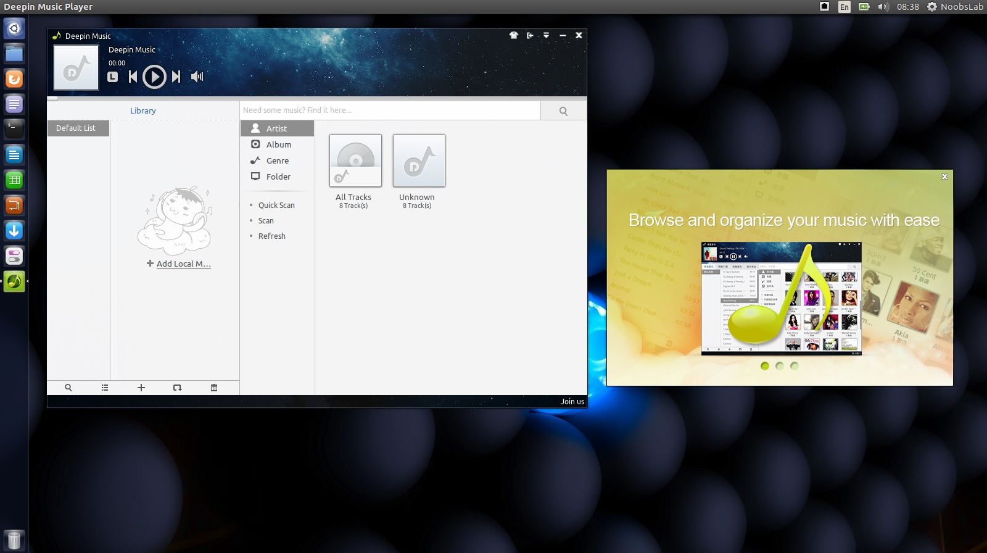Open the Library tab

tap(143, 110)
